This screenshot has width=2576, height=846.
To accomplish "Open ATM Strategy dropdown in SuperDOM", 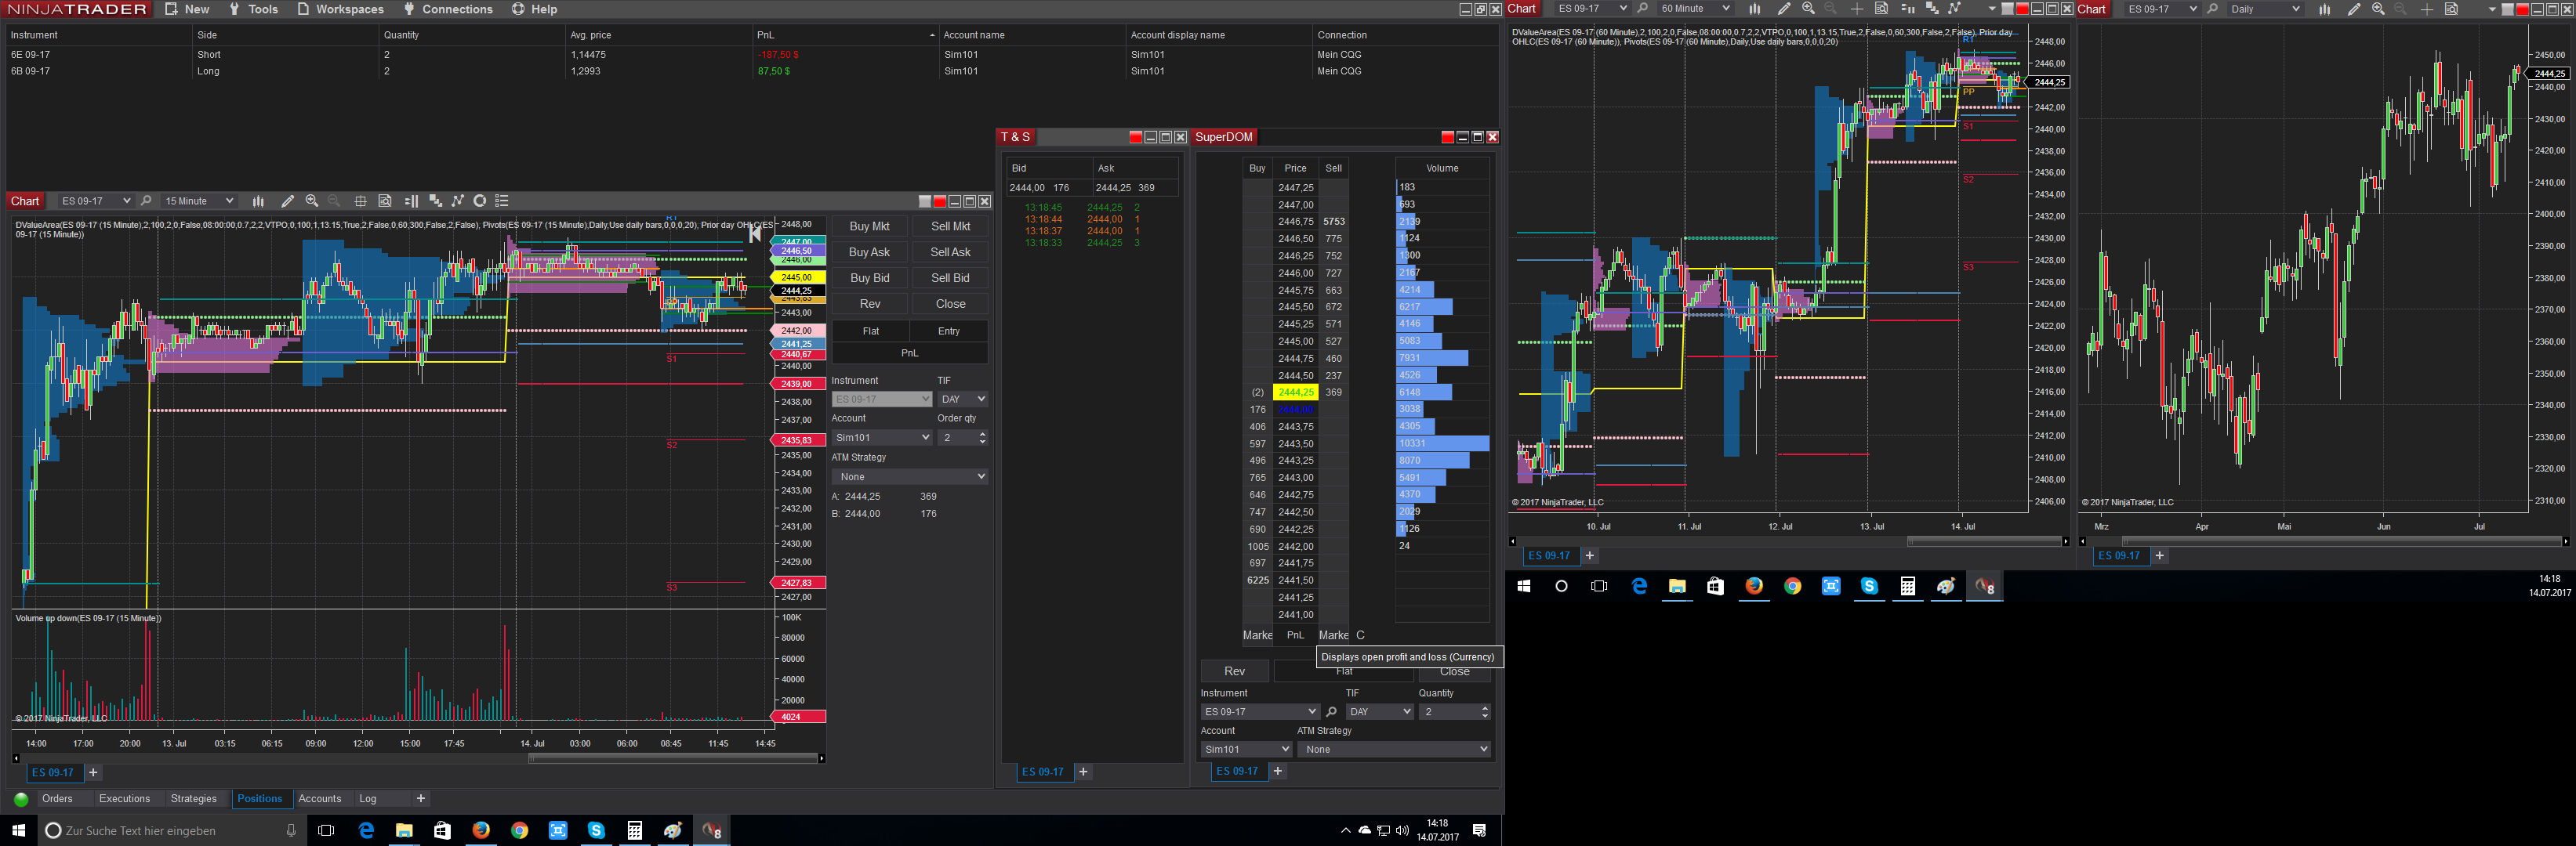I will click(x=1394, y=749).
